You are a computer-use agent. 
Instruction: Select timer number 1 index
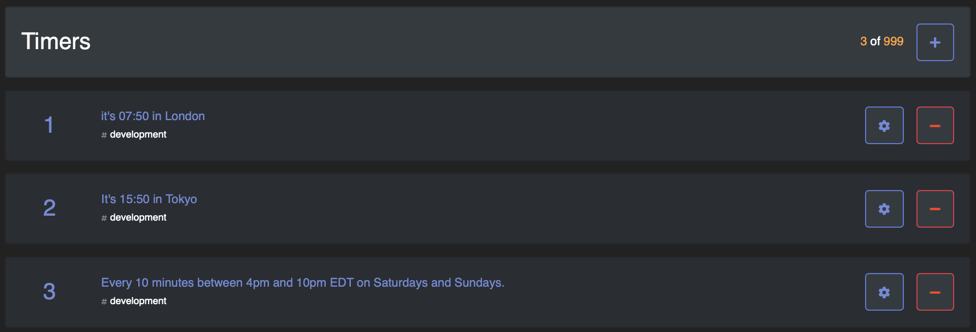pos(49,125)
